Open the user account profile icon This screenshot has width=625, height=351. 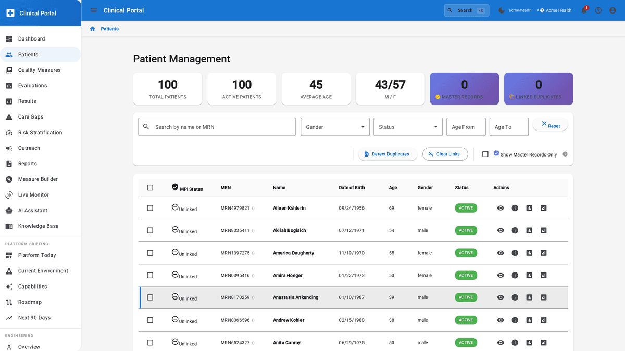point(612,10)
